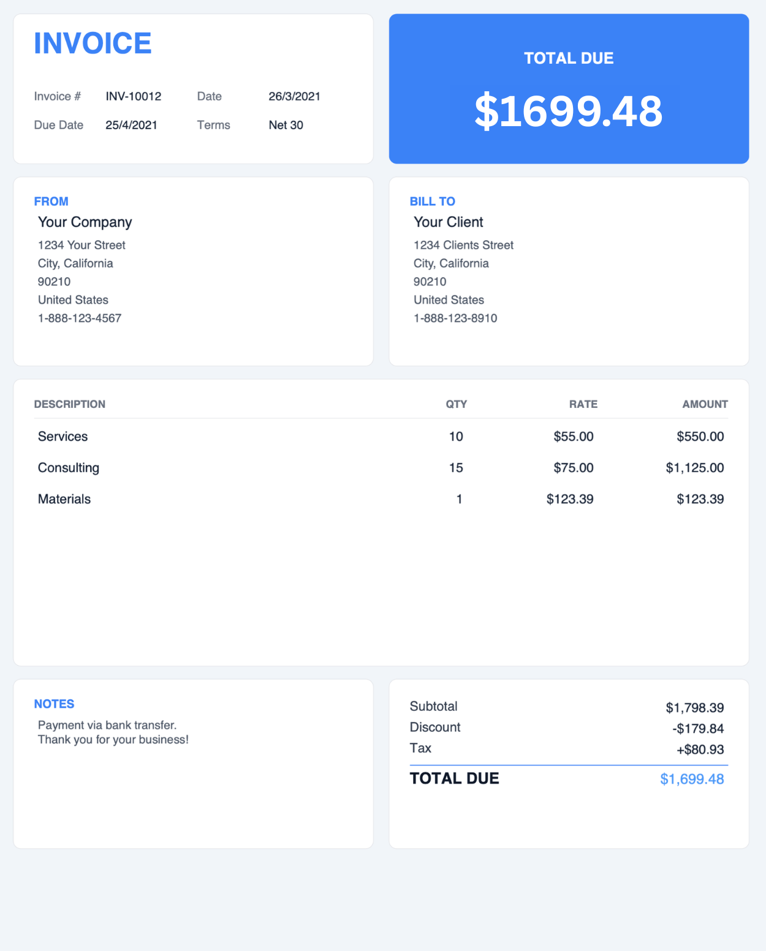The height and width of the screenshot is (951, 766).
Task: Select the Consulting line item
Action: click(69, 468)
